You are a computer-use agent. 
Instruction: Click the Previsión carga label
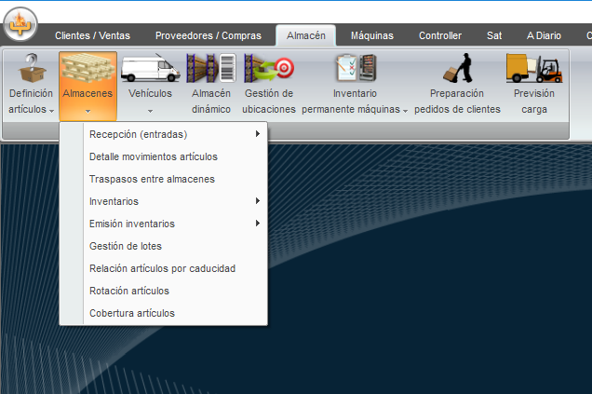[534, 102]
